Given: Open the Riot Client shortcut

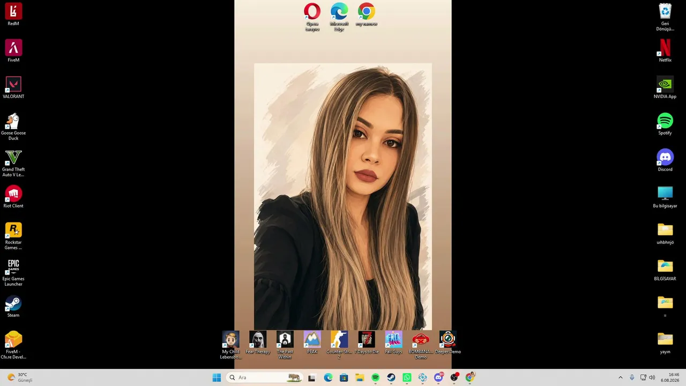Looking at the screenshot, I should coord(13,197).
